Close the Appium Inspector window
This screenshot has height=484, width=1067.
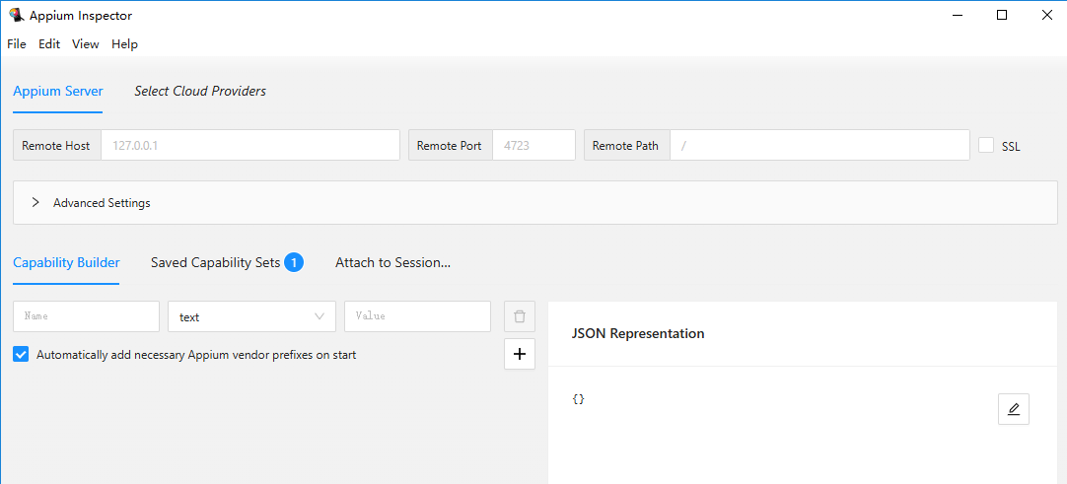[x=1046, y=15]
